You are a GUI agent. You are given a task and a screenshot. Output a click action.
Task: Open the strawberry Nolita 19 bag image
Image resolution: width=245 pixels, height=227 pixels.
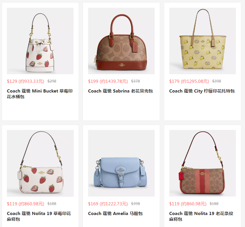(x=40, y=163)
